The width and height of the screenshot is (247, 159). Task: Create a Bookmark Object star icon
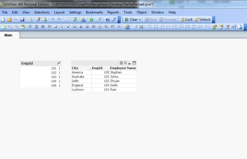click(x=100, y=27)
